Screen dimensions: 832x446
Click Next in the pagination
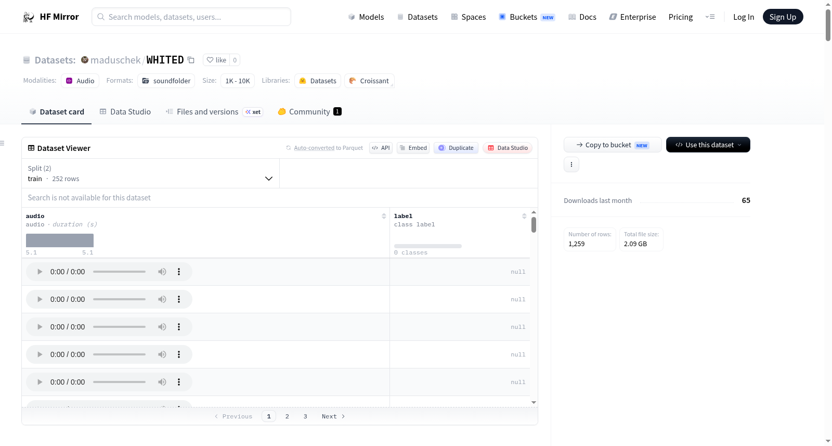pyautogui.click(x=333, y=416)
